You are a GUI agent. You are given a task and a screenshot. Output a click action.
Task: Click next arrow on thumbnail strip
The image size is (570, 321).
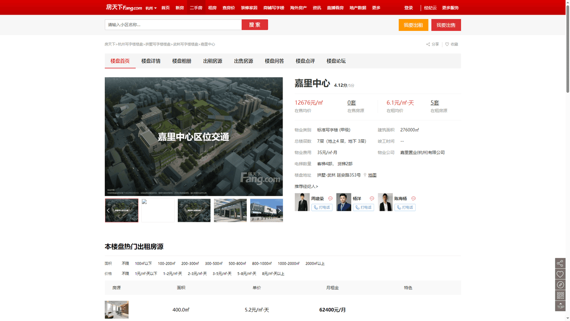(x=279, y=210)
